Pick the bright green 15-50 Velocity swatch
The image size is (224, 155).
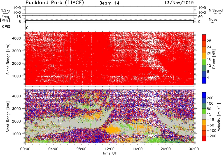point(204,111)
